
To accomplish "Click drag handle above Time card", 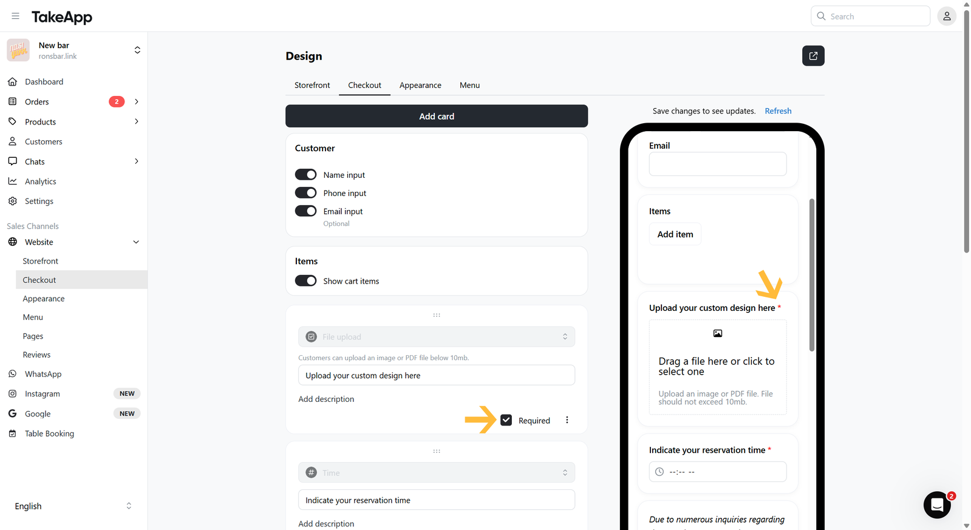I will tap(437, 451).
